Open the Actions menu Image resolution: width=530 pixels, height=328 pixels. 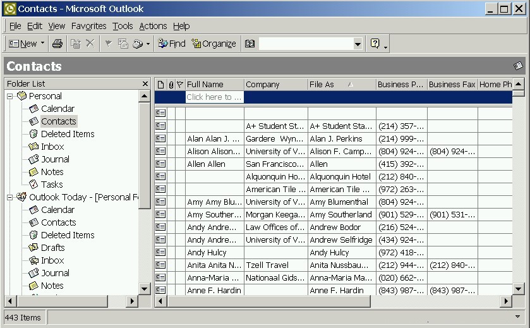(x=153, y=26)
